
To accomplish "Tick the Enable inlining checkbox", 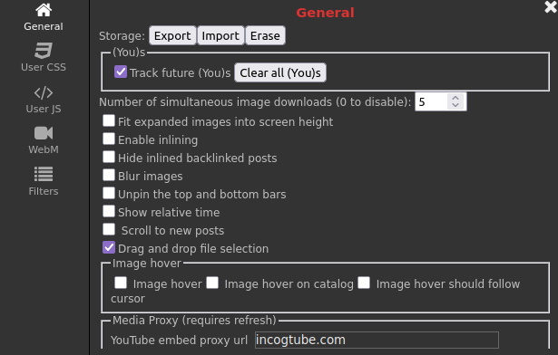I will (109, 139).
